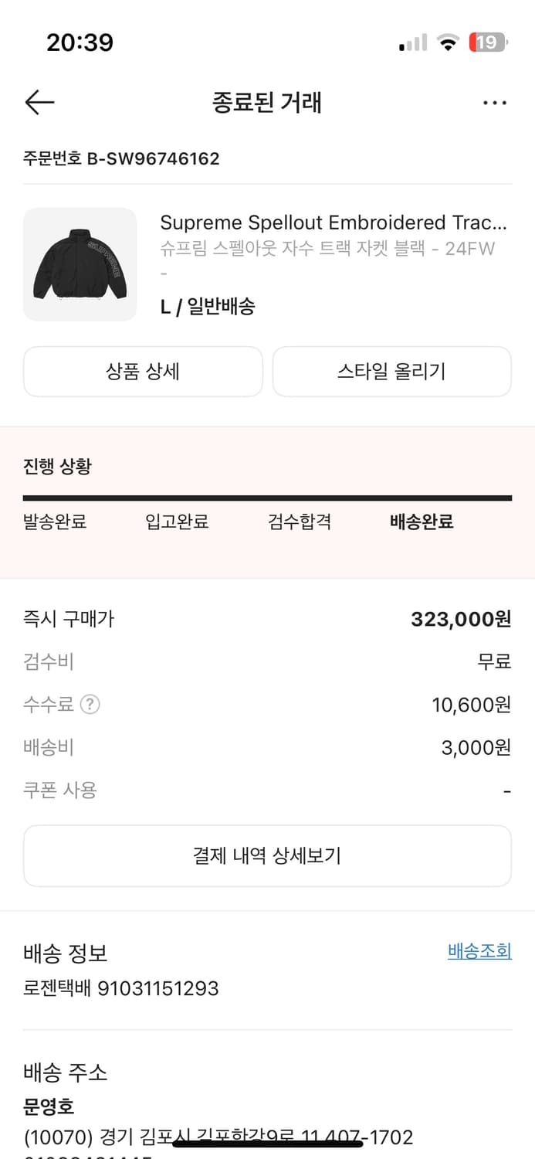Select the 배송완료 progress step
The height and width of the screenshot is (1159, 535).
(x=420, y=522)
